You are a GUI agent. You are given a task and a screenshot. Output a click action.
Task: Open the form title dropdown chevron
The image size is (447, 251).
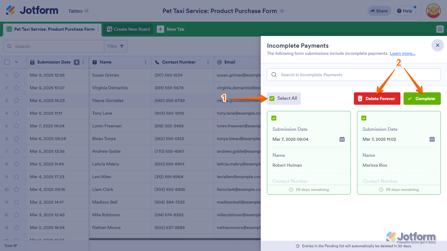point(282,11)
